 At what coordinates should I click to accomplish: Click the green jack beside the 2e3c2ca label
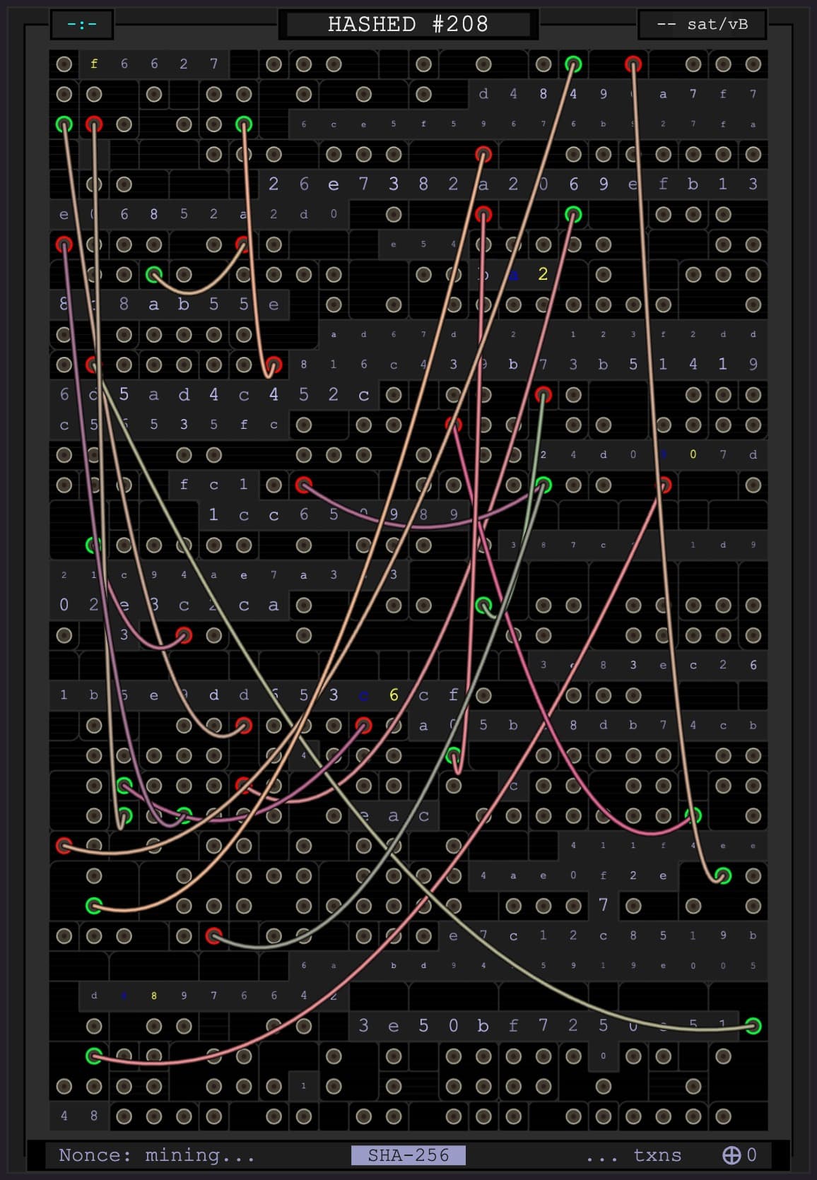coord(483,605)
